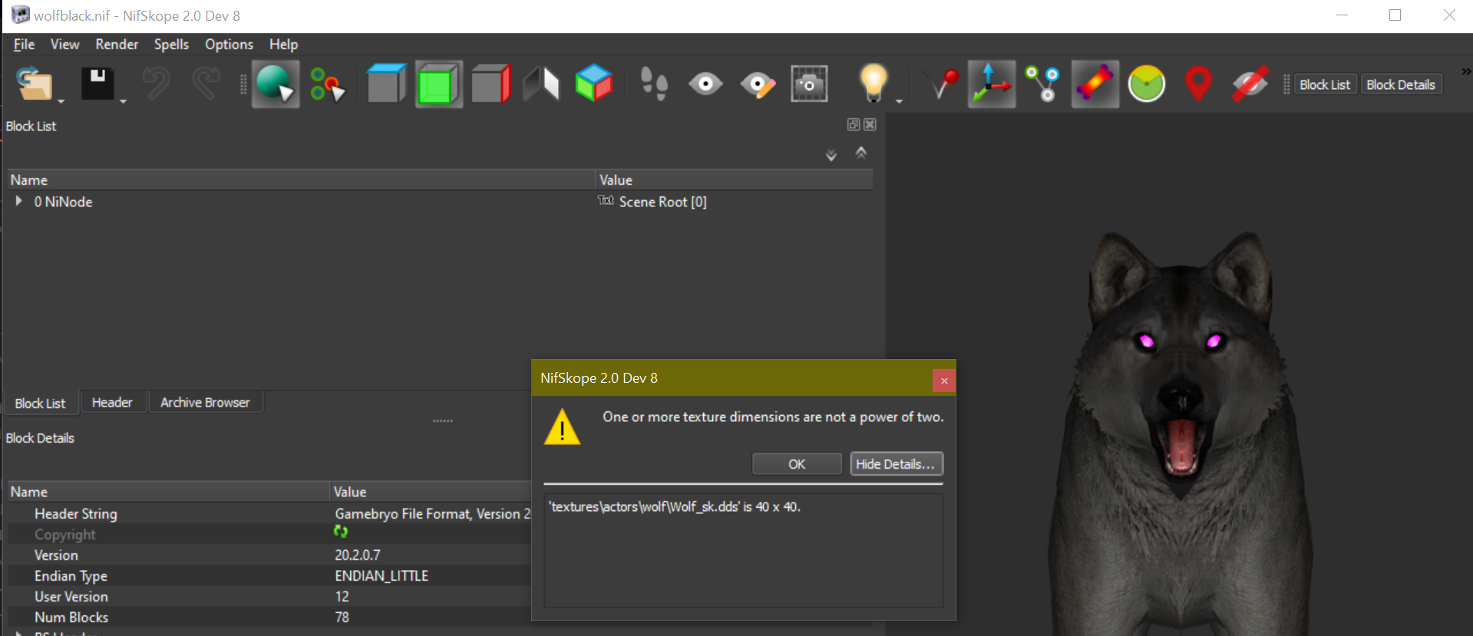Click the Value column header in Block List
The image size is (1473, 636).
point(735,180)
